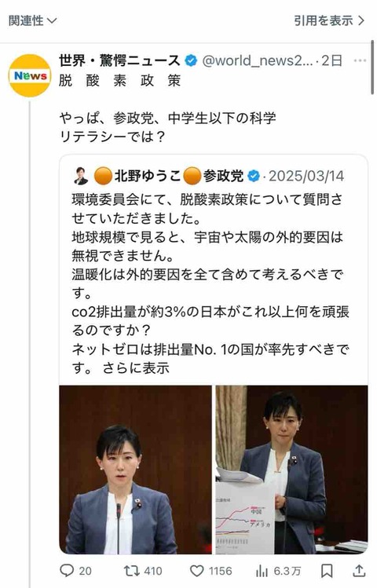This screenshot has width=377, height=588.
Task: Open the three-dot more options menu
Action: pyautogui.click(x=360, y=60)
